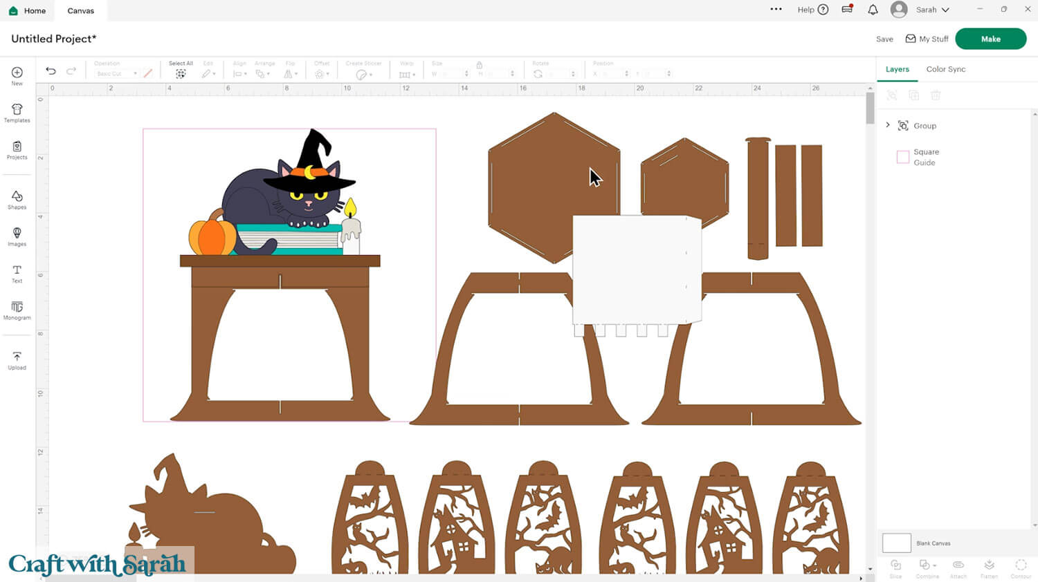This screenshot has width=1038, height=582.
Task: Click the green Make button
Action: pos(990,39)
